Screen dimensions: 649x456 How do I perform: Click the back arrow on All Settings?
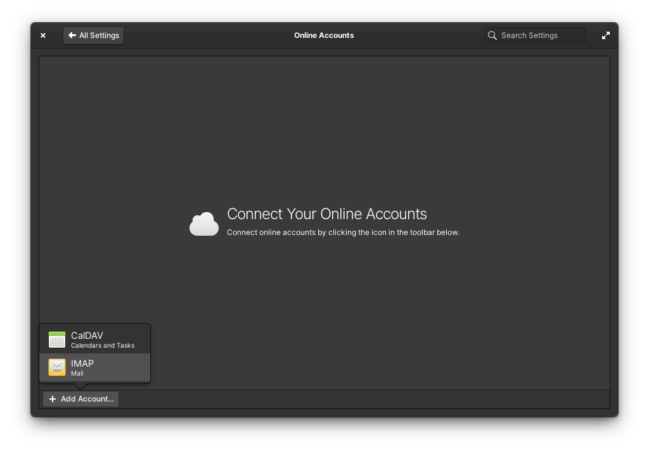[x=72, y=35]
